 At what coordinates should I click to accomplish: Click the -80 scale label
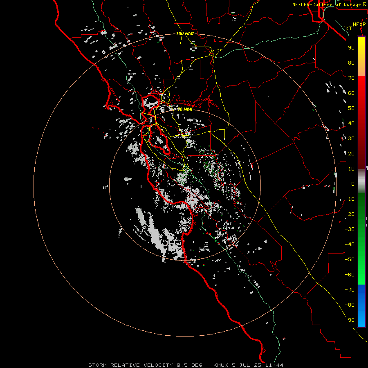[x=350, y=305]
